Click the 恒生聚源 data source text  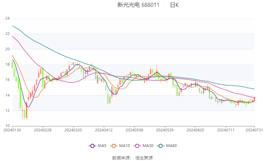coord(144,158)
